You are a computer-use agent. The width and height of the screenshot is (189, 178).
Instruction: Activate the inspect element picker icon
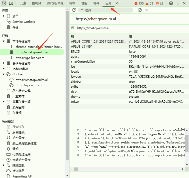pyautogui.click(x=4, y=3)
